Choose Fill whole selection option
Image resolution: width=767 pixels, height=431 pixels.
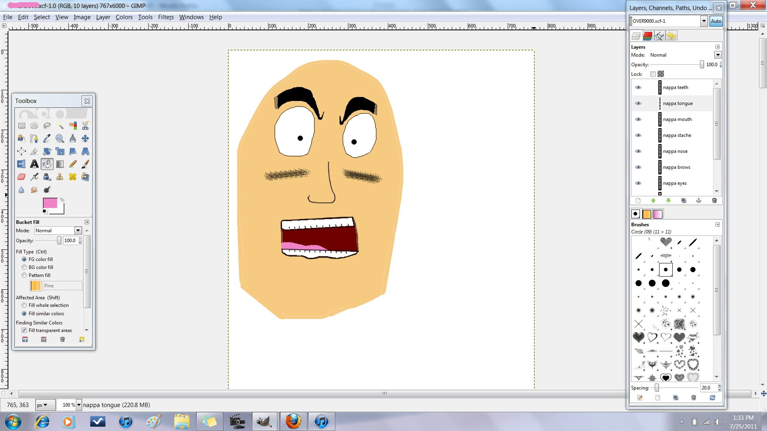[24, 305]
